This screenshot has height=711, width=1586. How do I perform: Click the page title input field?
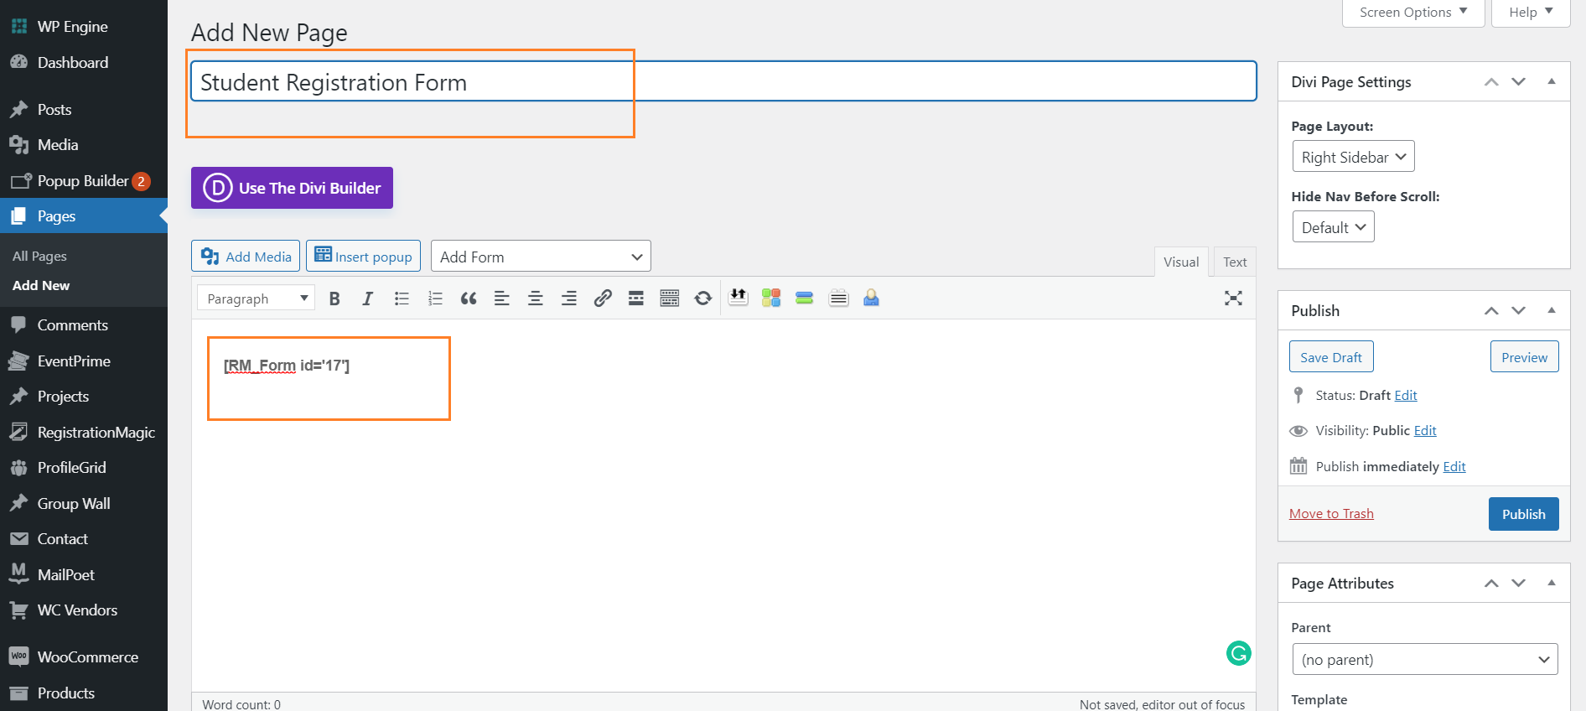(x=723, y=82)
